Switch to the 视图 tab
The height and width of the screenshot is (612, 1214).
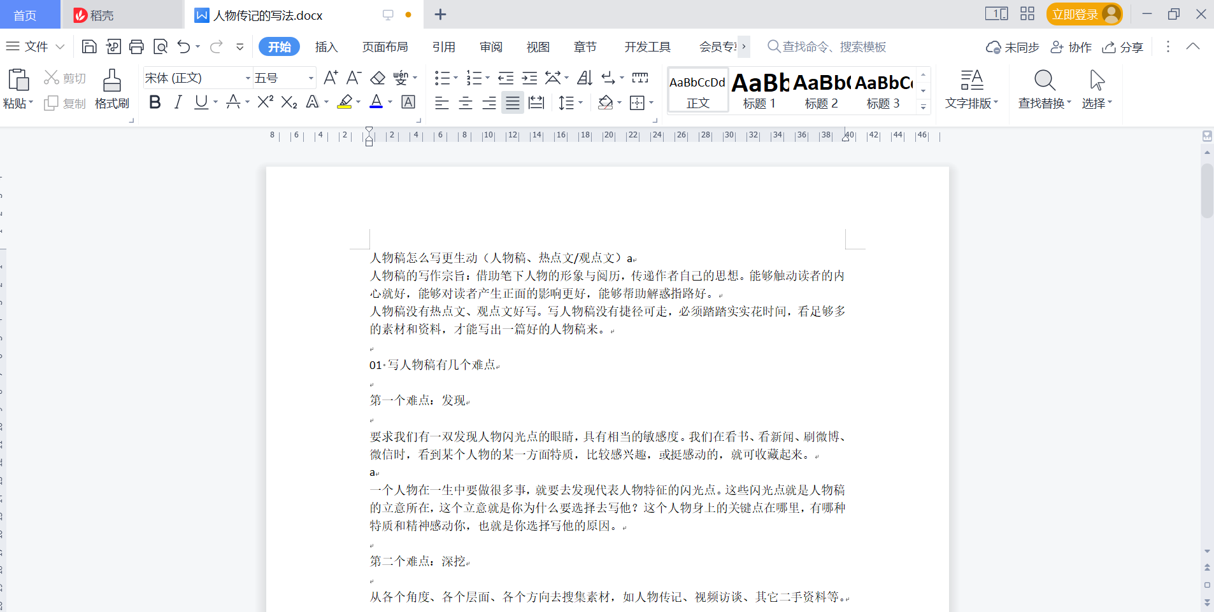click(x=538, y=46)
